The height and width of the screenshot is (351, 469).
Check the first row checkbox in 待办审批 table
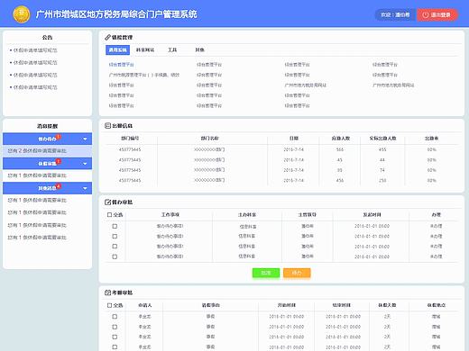tap(115, 226)
